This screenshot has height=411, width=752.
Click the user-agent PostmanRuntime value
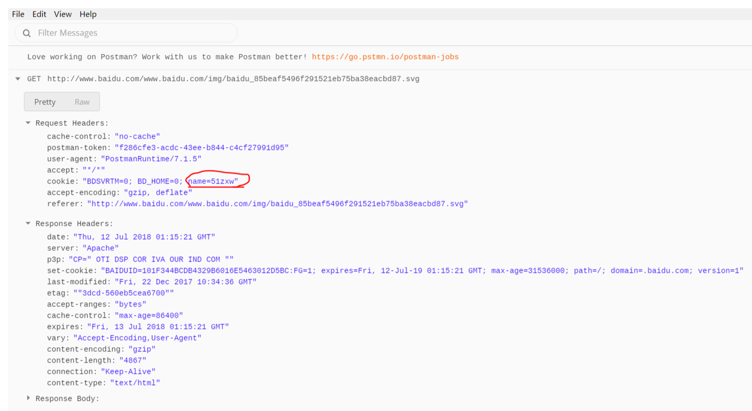coord(151,159)
